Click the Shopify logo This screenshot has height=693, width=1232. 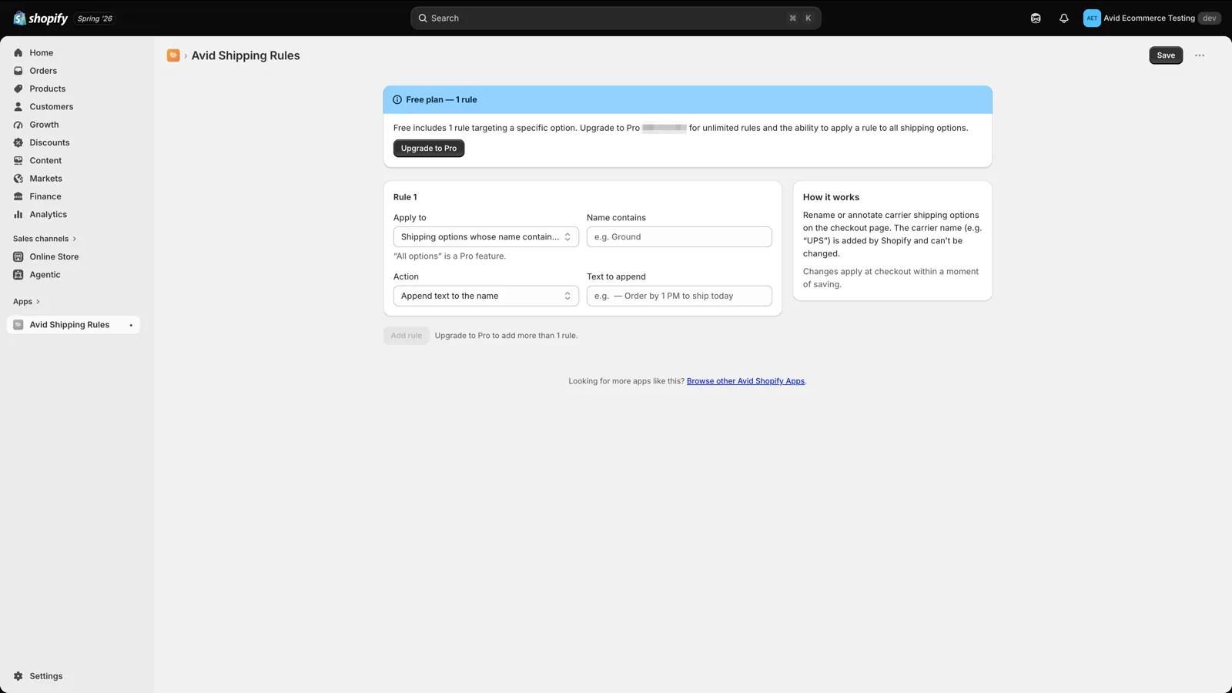point(41,18)
